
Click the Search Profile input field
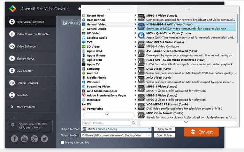pos(107,123)
